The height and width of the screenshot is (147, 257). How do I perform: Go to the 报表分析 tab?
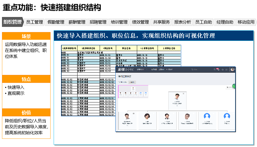pos(183,22)
